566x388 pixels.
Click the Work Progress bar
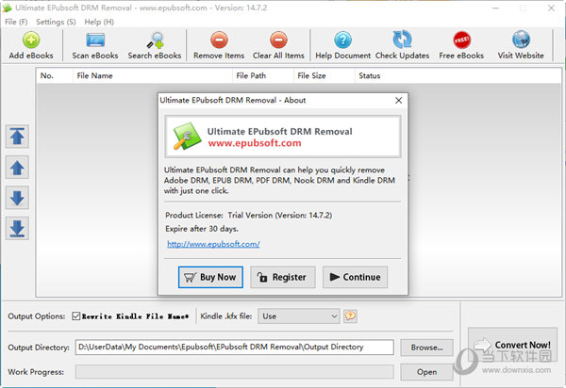click(x=234, y=371)
